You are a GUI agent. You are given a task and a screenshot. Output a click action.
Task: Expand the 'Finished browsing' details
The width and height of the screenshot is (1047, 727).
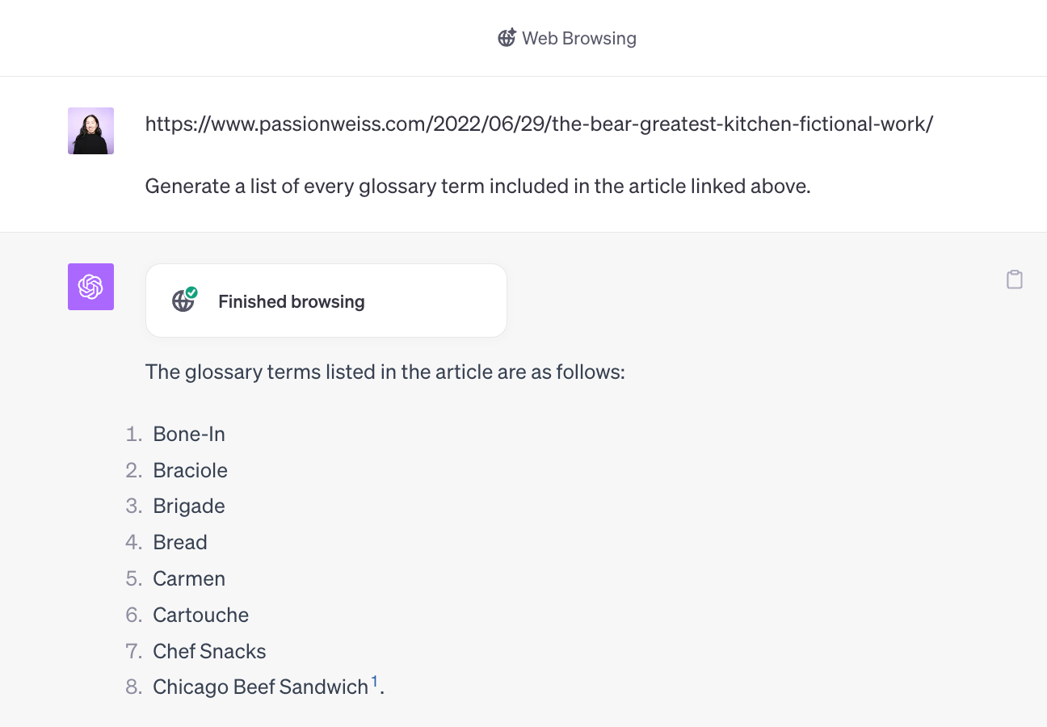(292, 302)
